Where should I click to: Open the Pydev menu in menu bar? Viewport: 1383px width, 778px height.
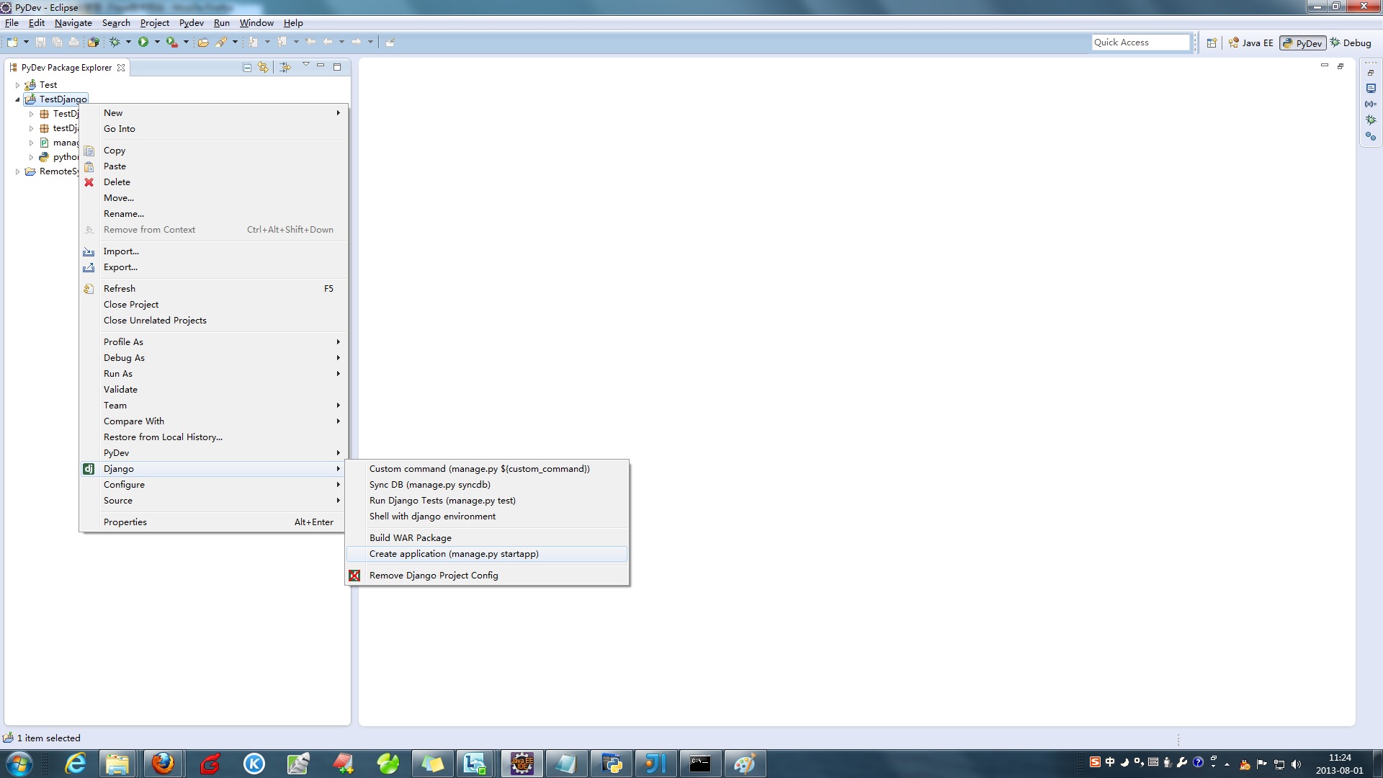pyautogui.click(x=192, y=23)
